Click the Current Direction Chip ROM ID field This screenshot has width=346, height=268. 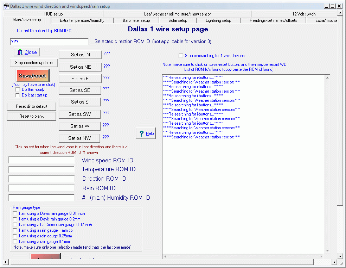click(x=49, y=42)
